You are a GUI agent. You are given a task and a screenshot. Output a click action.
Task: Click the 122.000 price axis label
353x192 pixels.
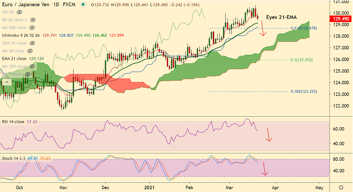pos(342,106)
